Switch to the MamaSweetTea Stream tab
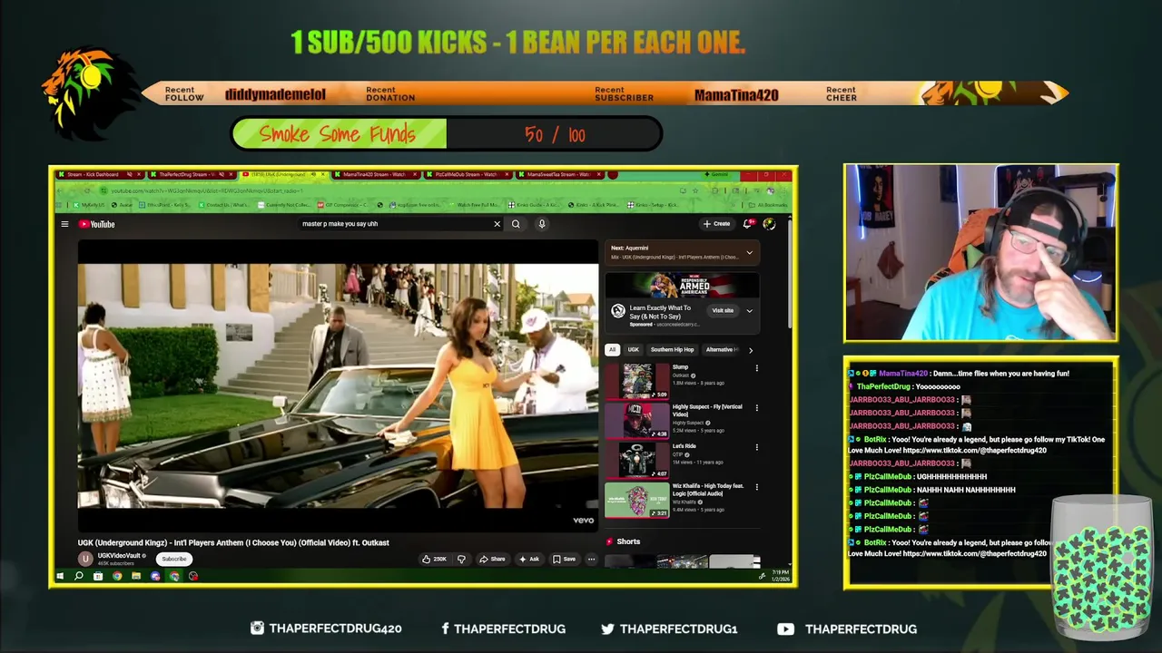1162x653 pixels. coord(558,174)
